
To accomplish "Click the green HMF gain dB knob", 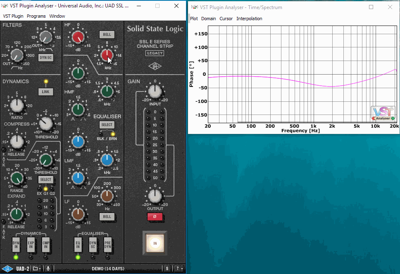I will pos(78,73).
